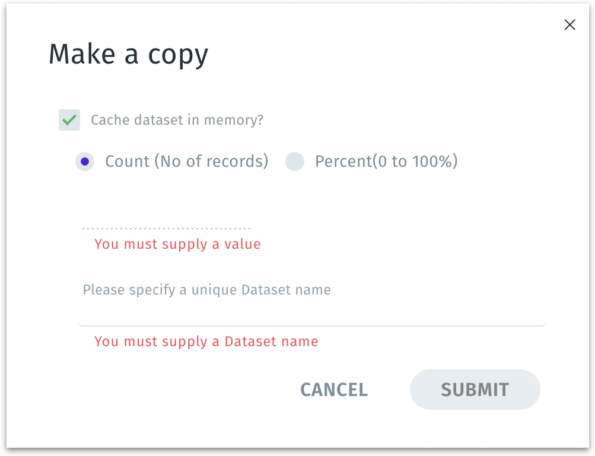595x456 pixels.
Task: Click the "You must supply a value" error
Action: click(177, 244)
